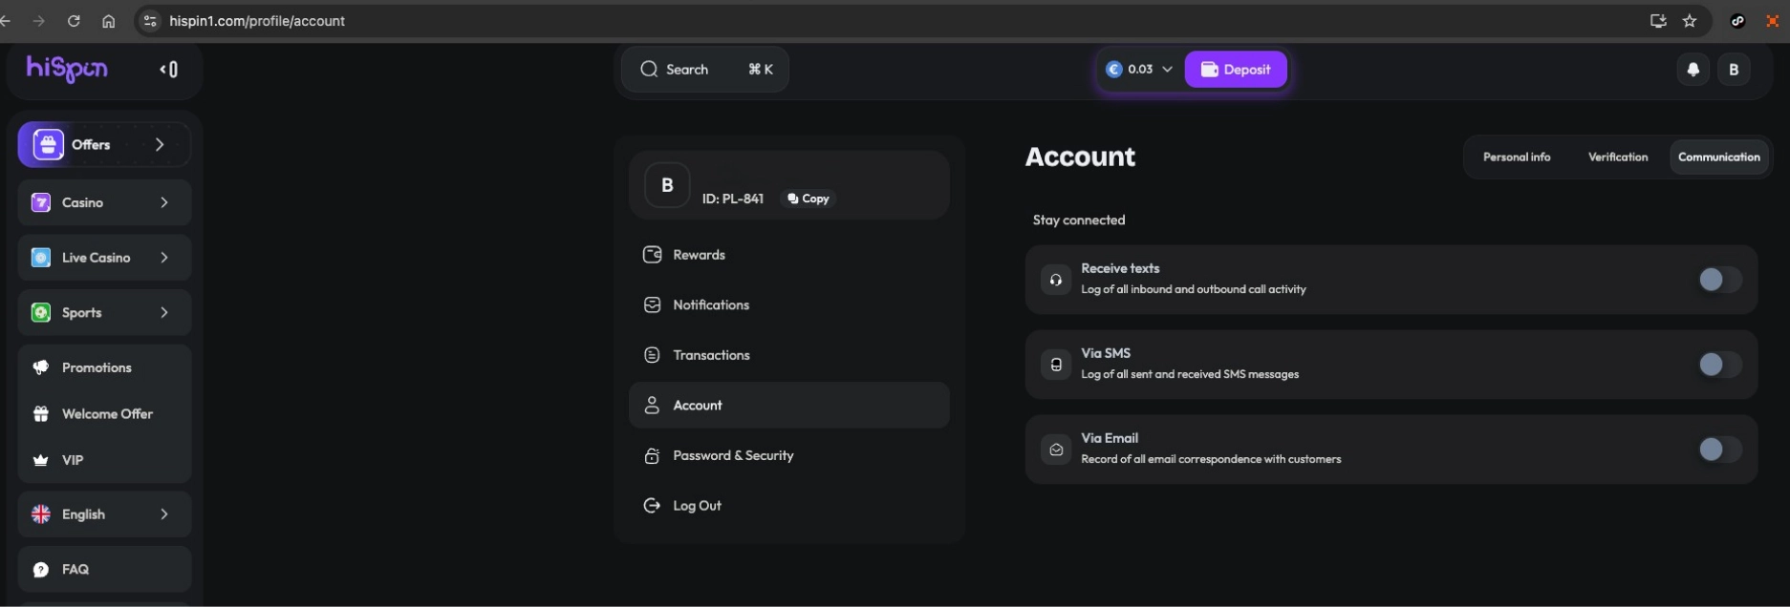This screenshot has height=607, width=1790.
Task: Enable the Receive texts toggle
Action: 1719,280
